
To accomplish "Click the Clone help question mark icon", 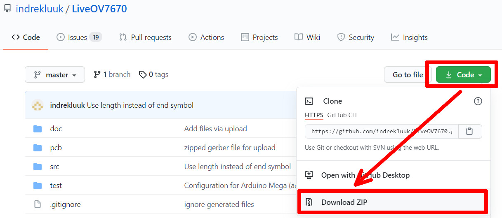I will pyautogui.click(x=478, y=101).
